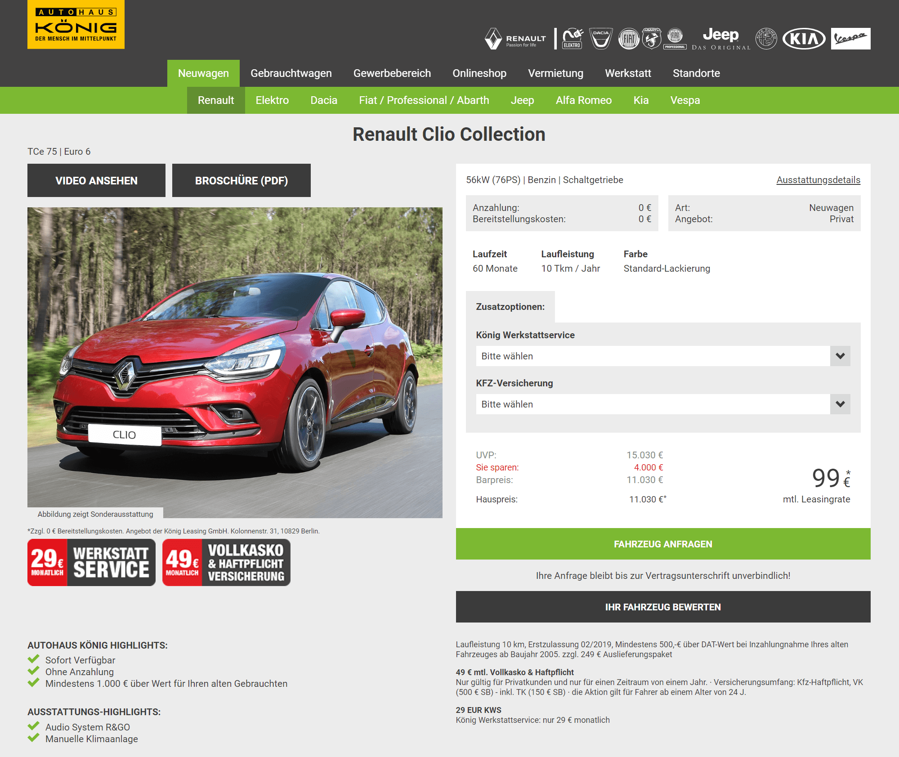Viewport: 899px width, 757px height.
Task: Open the Jeep Das Original logo
Action: point(721,39)
